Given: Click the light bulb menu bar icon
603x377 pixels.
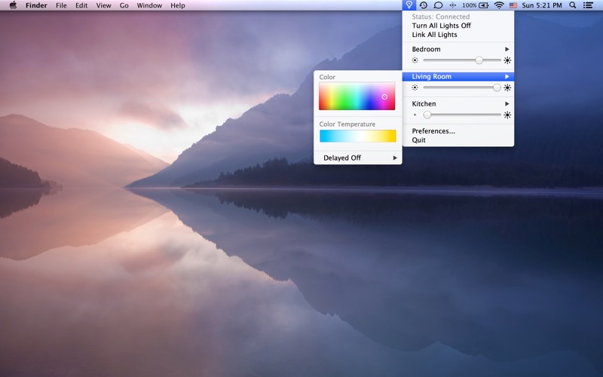Looking at the screenshot, I should 409,5.
